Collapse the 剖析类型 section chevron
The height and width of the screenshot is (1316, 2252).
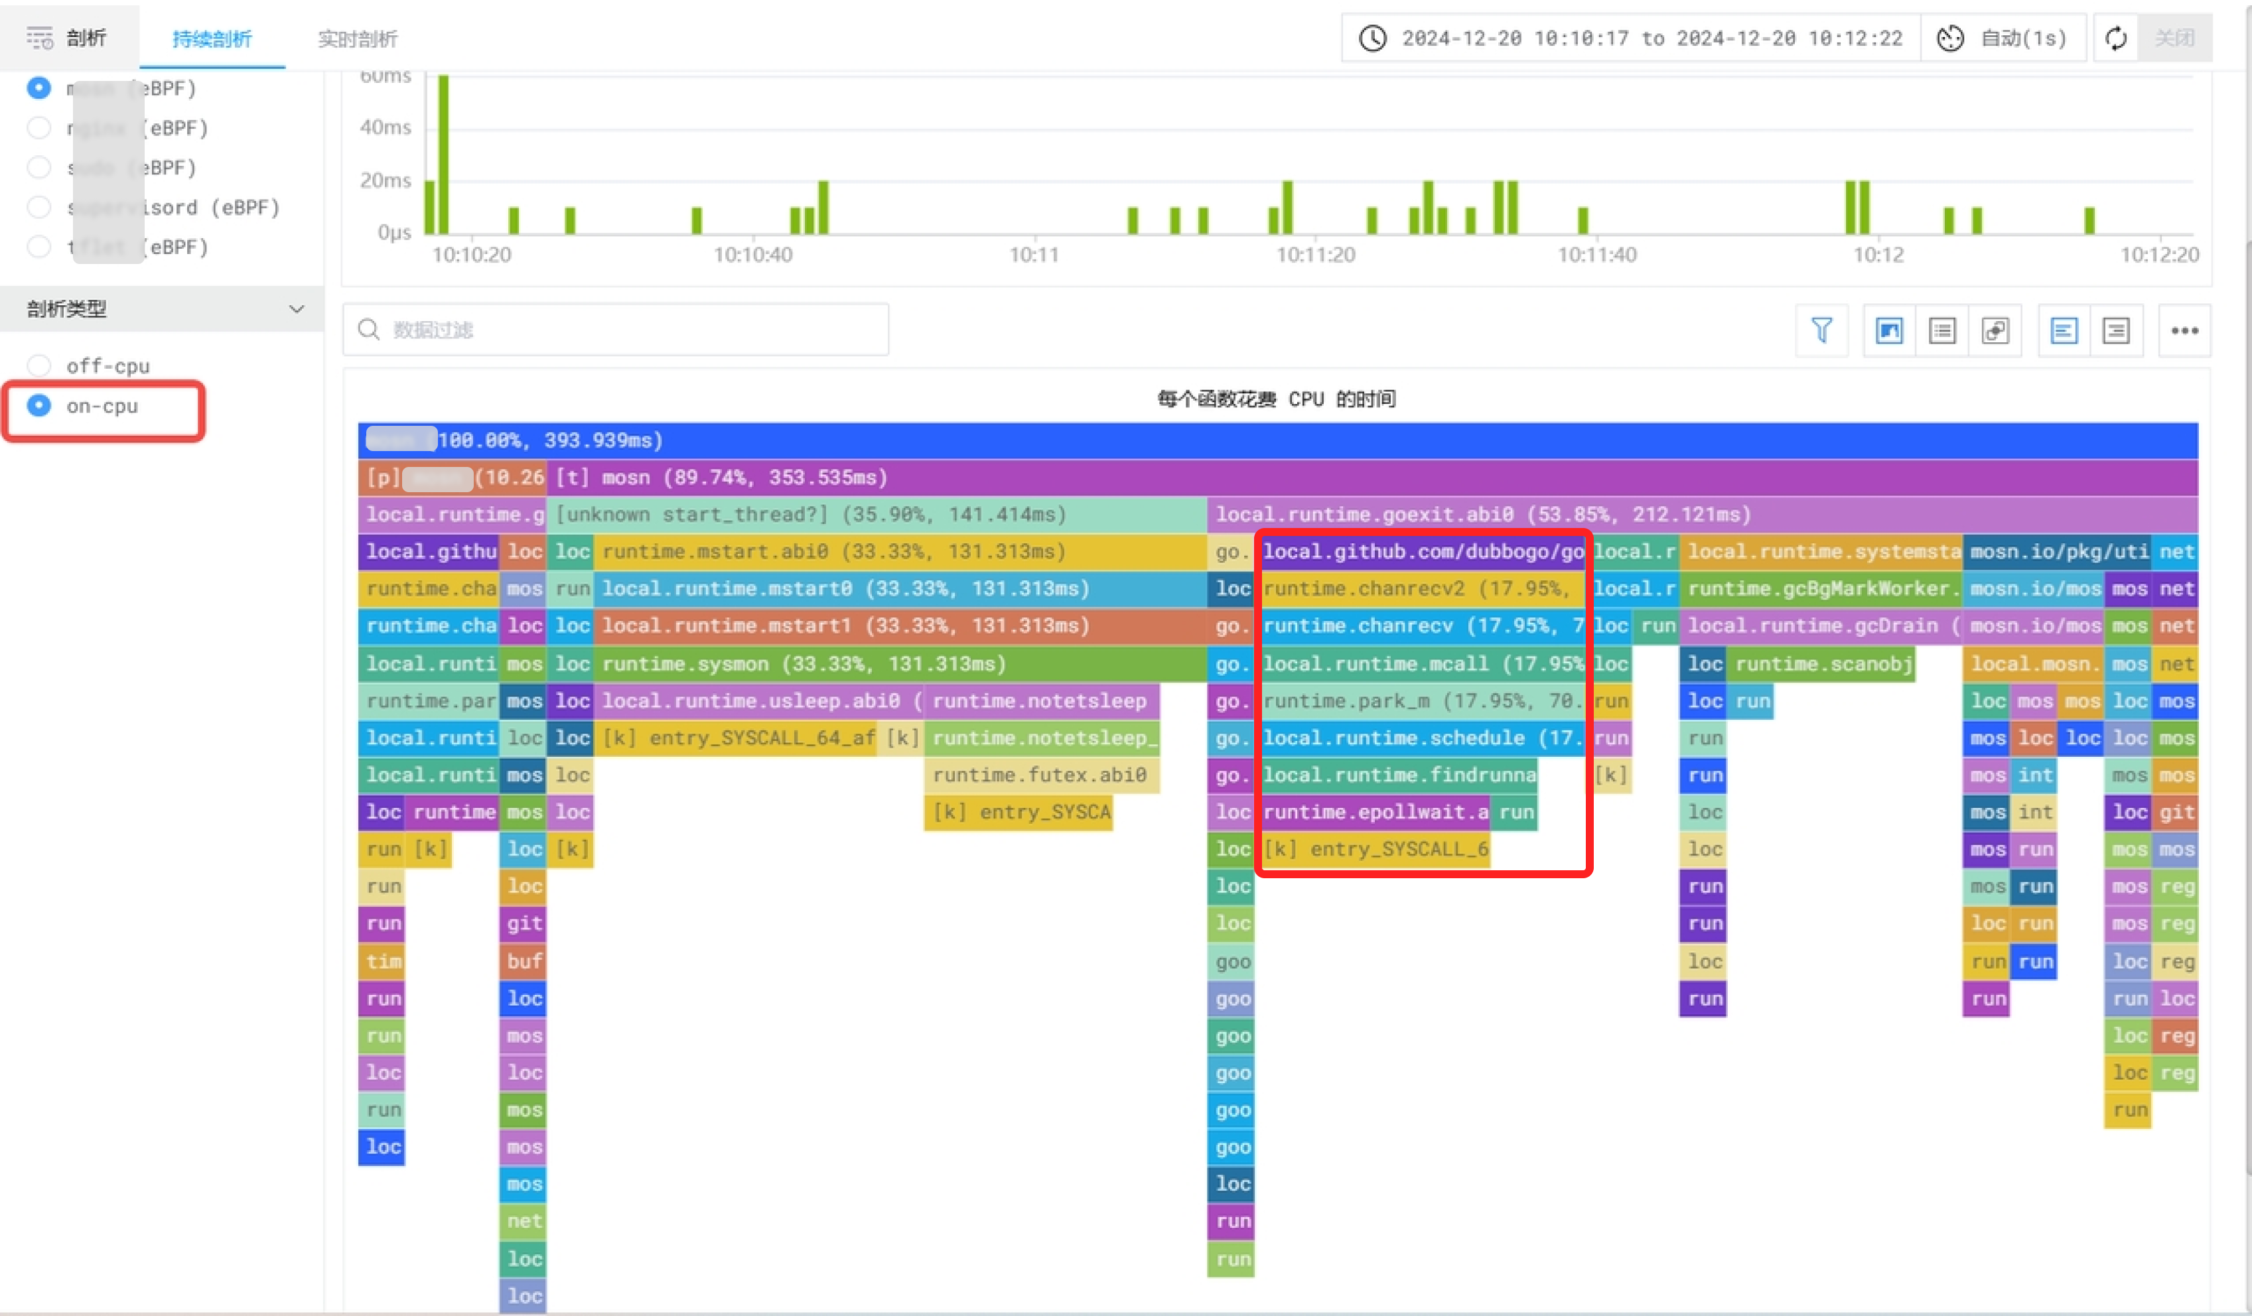[297, 309]
